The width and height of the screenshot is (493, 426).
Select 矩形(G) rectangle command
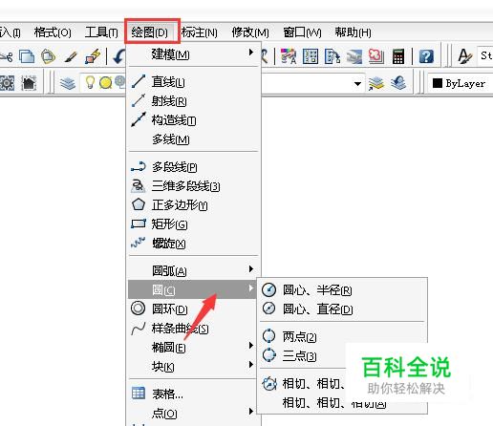tap(193, 224)
